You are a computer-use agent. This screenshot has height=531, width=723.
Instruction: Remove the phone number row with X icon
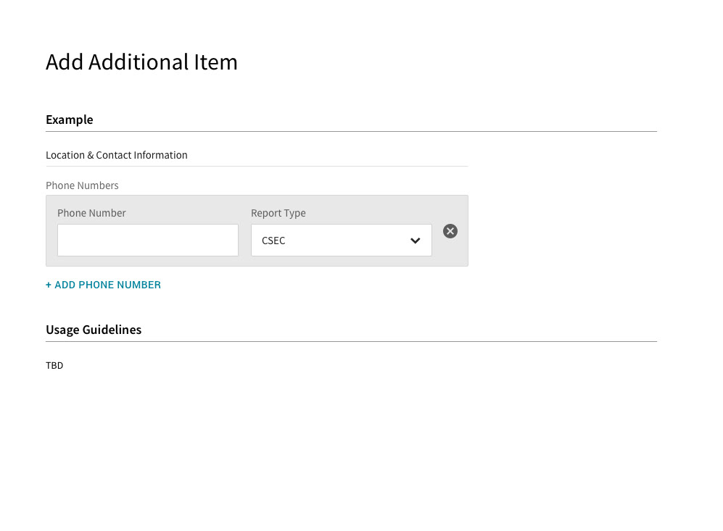pos(450,231)
